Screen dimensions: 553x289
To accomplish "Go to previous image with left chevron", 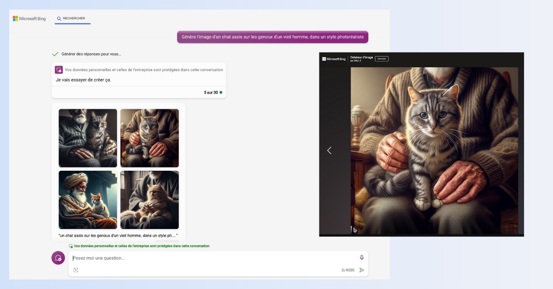I will (329, 150).
